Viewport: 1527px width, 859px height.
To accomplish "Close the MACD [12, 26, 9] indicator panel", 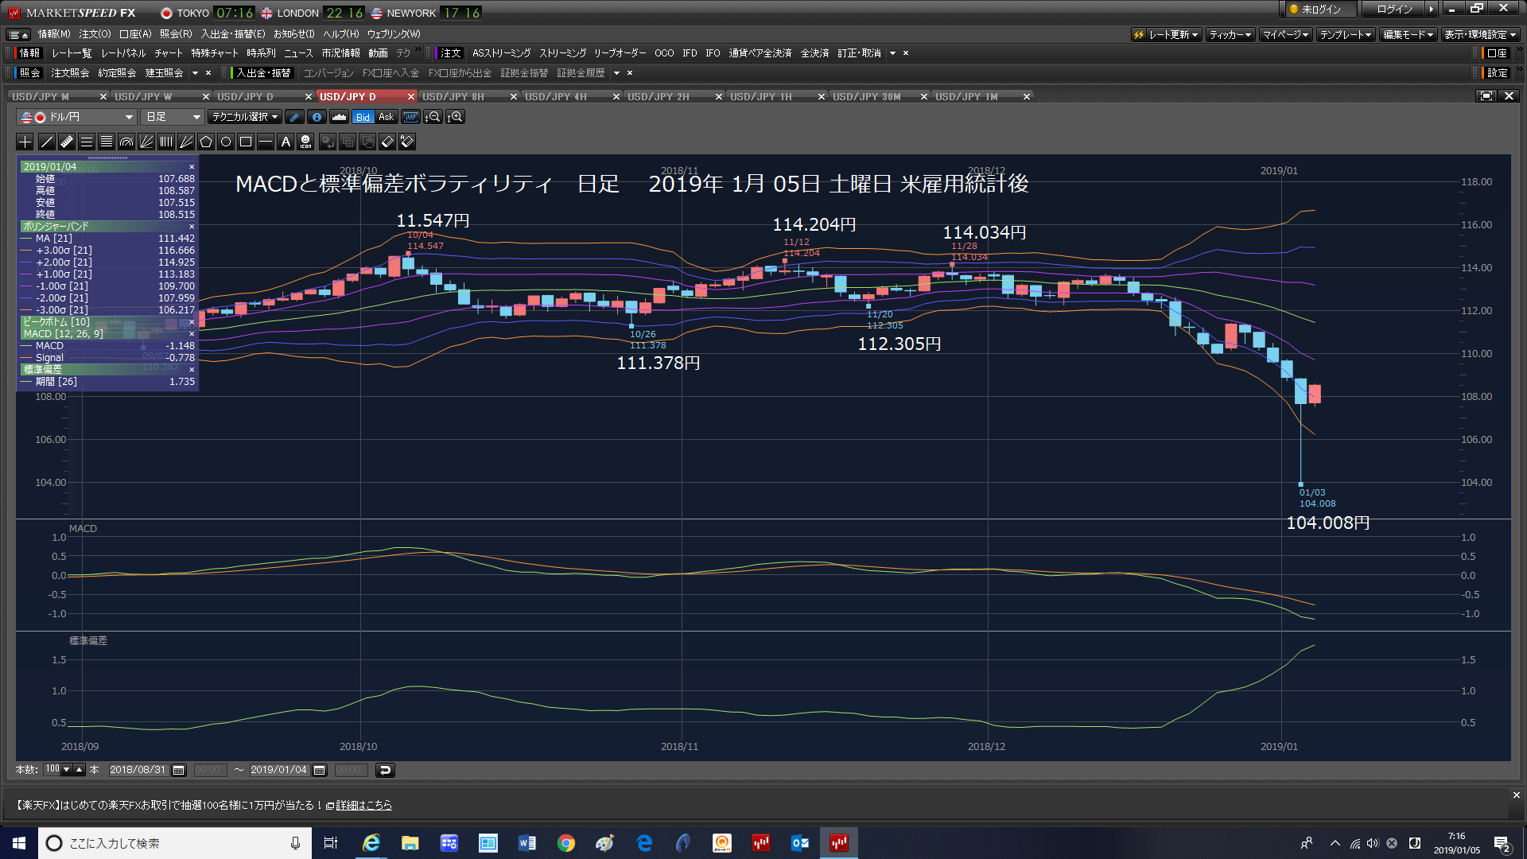I will [192, 334].
